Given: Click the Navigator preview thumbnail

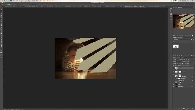Looking at the screenshot, I should coord(183,21).
